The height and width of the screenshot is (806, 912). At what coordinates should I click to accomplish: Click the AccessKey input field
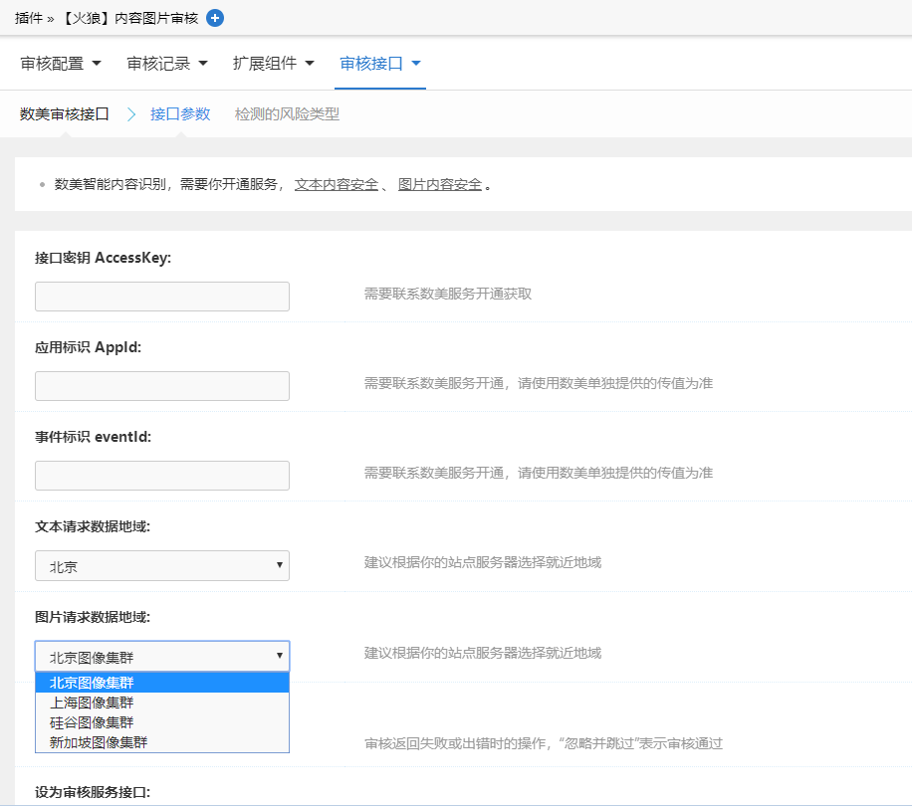tap(161, 296)
